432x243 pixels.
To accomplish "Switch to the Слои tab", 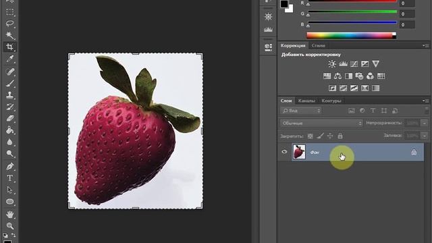I will pos(286,101).
